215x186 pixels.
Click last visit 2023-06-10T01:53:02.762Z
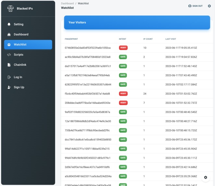(x=181, y=94)
